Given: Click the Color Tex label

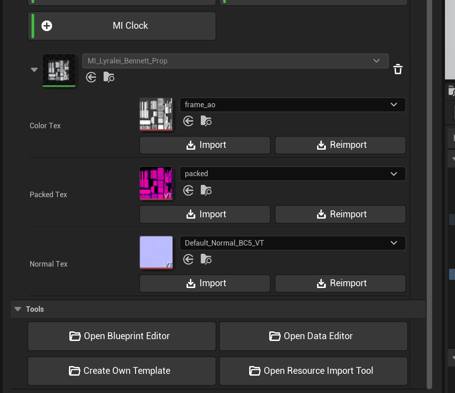Looking at the screenshot, I should 45,126.
